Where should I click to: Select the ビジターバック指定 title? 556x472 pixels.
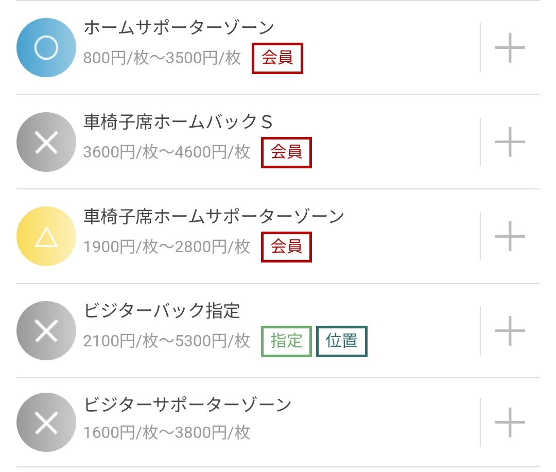coord(162,311)
